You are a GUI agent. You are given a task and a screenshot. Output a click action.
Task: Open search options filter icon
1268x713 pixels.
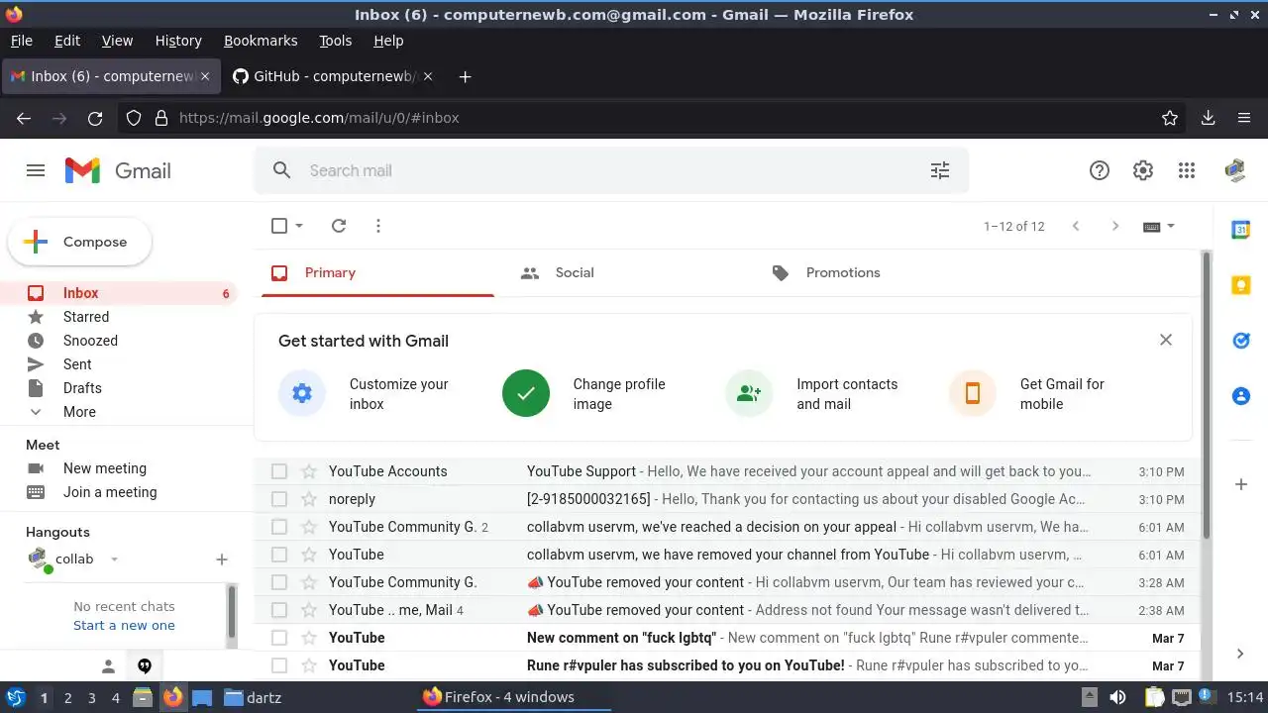click(x=940, y=170)
